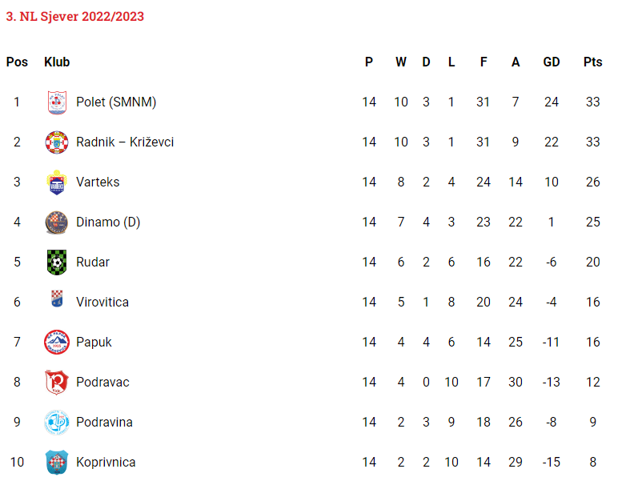Screen dimensions: 630x493
Task: Click the Rudar checkered club crest
Action: tap(56, 262)
